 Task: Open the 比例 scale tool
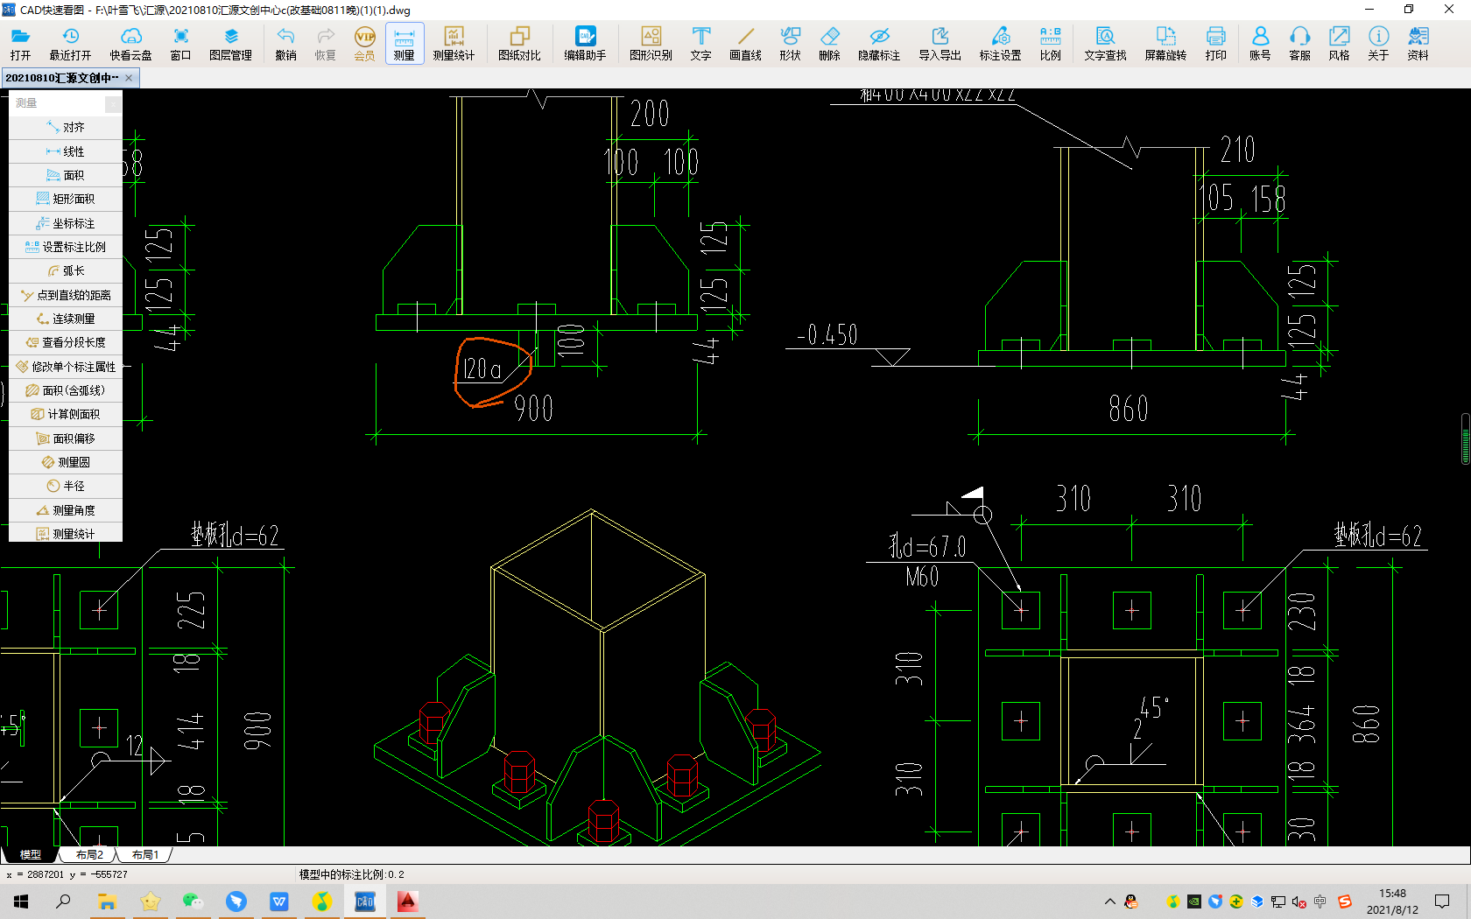pyautogui.click(x=1050, y=43)
